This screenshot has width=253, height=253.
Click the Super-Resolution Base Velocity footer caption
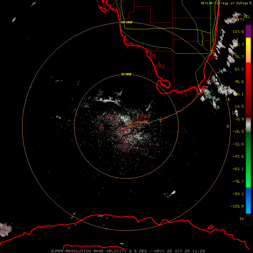[x=128, y=251]
